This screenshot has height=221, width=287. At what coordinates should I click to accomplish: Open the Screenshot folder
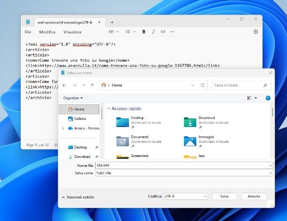132,156
